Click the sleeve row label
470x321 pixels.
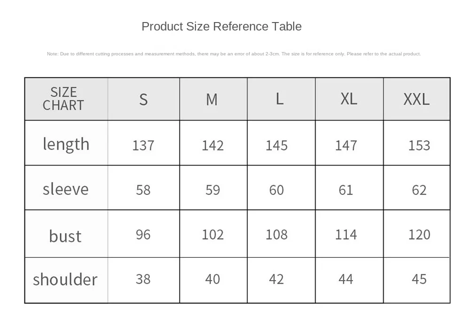click(66, 189)
